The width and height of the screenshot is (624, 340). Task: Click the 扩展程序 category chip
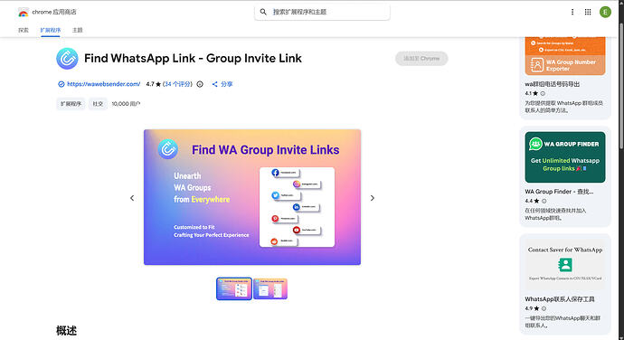pyautogui.click(x=71, y=104)
